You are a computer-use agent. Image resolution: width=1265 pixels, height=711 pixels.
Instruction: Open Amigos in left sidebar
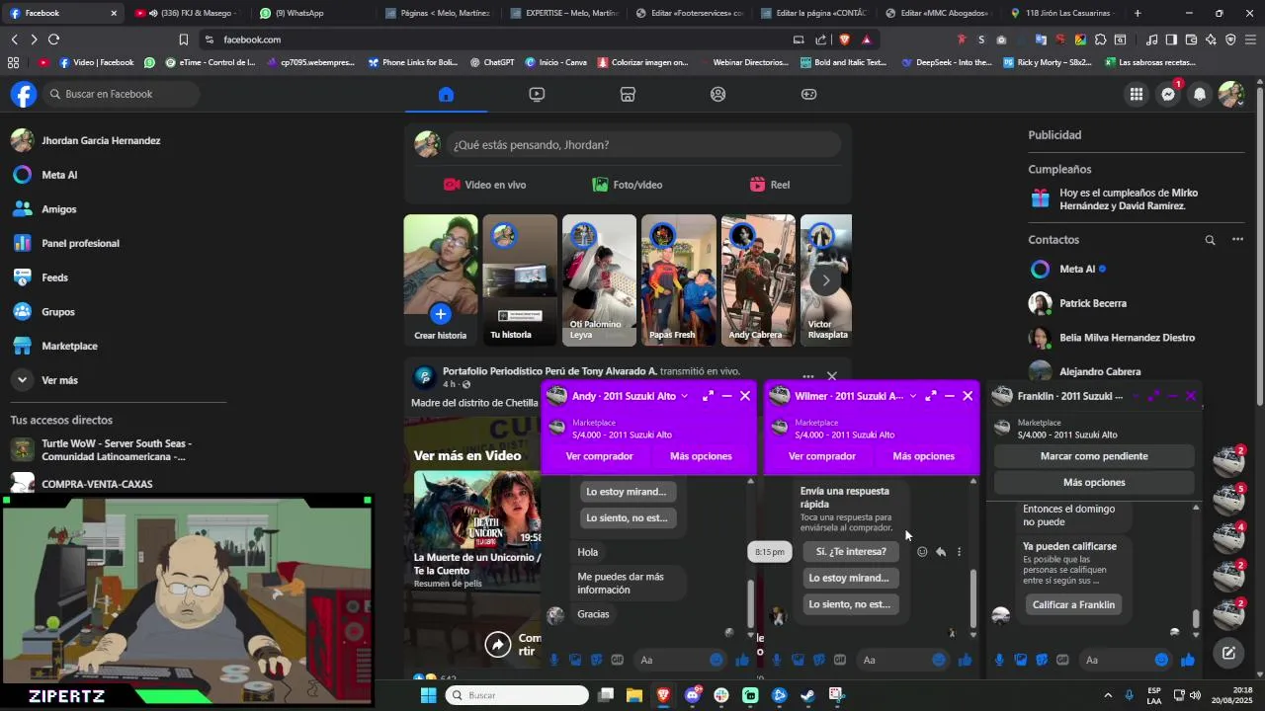[59, 209]
